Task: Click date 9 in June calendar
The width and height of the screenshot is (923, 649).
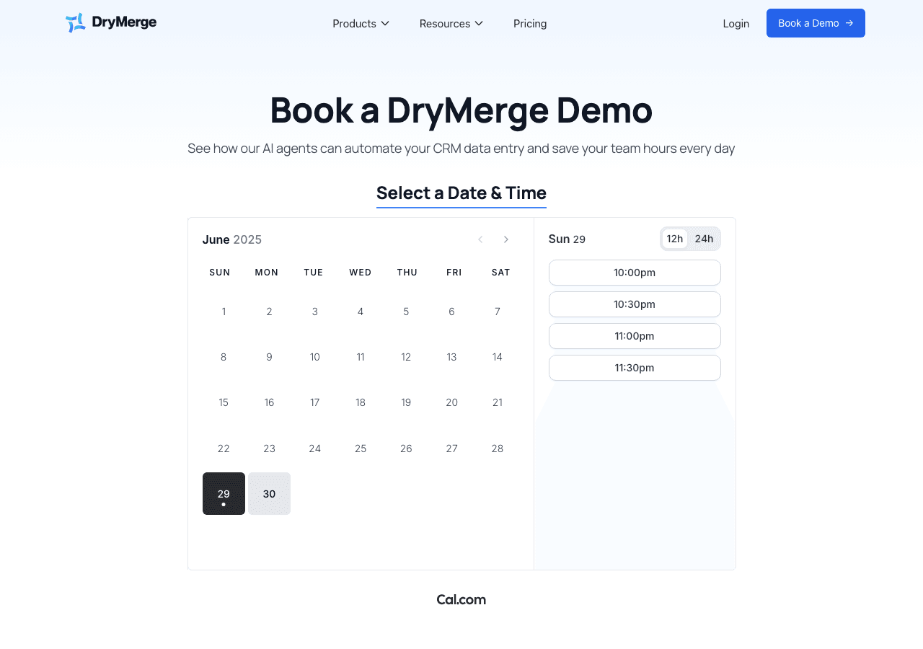Action: (x=269, y=357)
